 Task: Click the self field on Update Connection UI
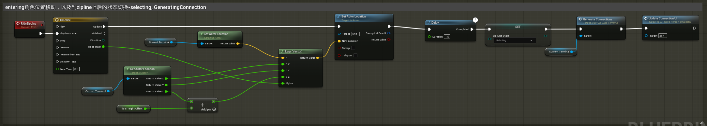click(663, 36)
